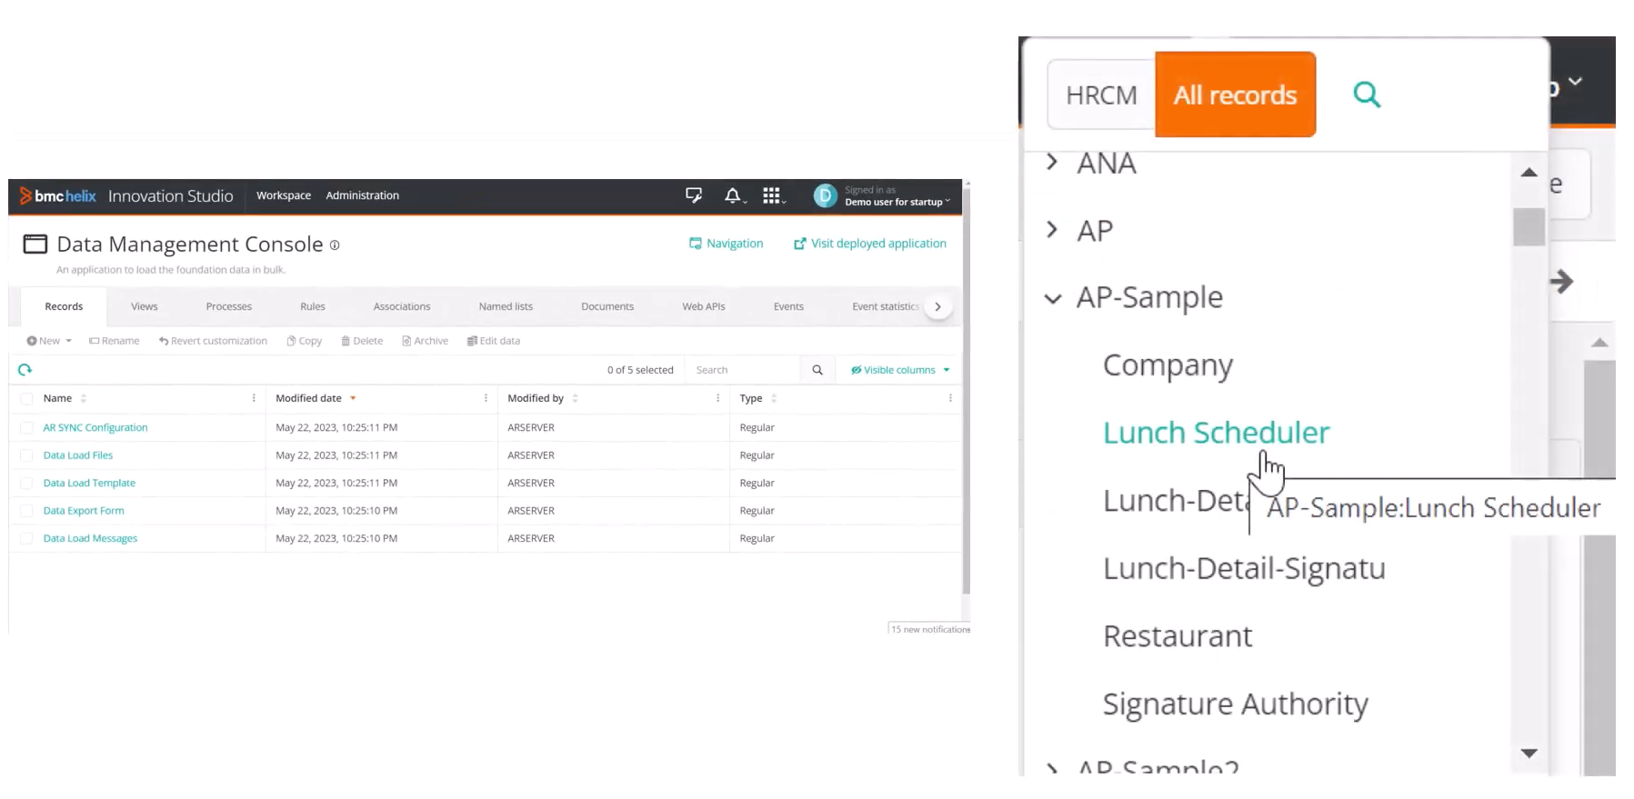
Task: Check the Data Load Template row
Action: pos(26,483)
